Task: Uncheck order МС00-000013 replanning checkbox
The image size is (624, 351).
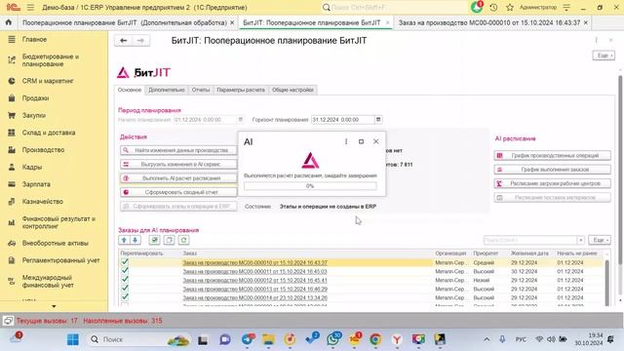Action: (125, 289)
